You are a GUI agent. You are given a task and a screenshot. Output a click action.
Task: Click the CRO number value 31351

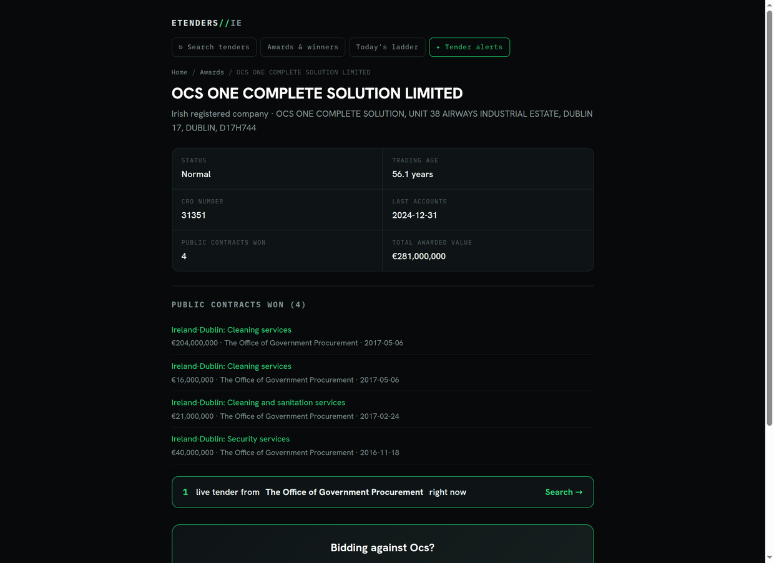point(193,215)
